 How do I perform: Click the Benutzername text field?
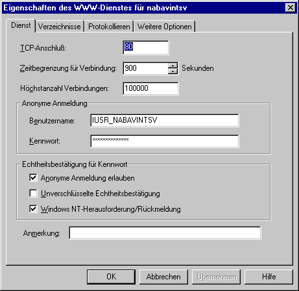pos(165,120)
